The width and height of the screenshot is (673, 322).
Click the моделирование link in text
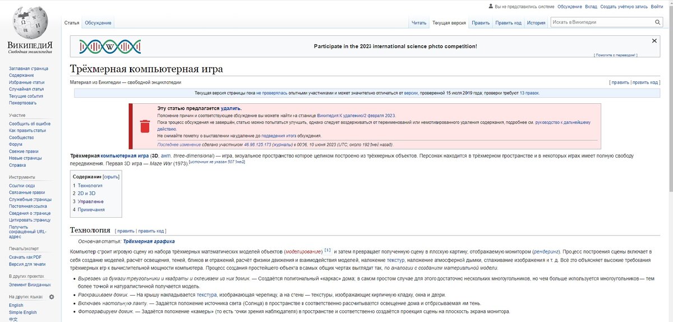303,251
